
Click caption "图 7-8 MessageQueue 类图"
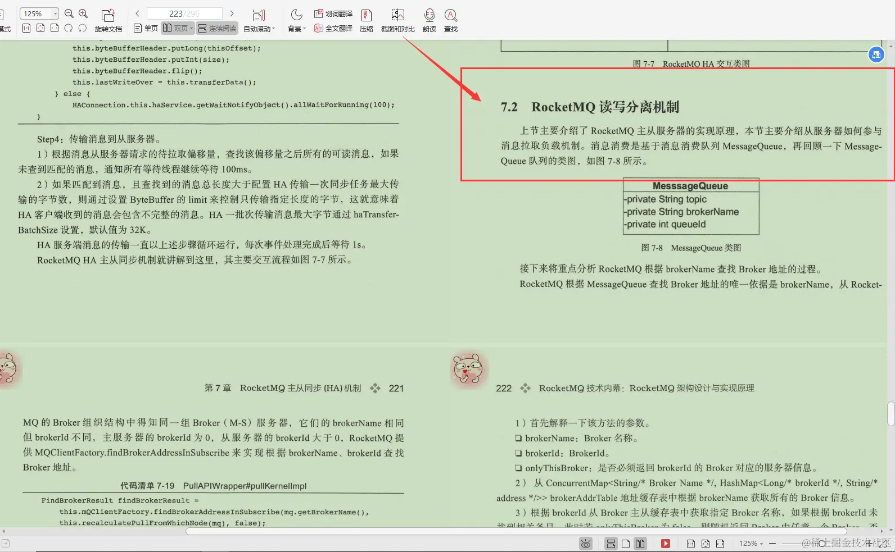[691, 248]
